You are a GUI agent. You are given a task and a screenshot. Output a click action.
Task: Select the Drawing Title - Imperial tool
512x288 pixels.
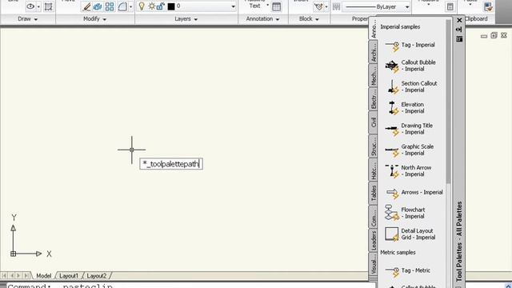click(x=409, y=129)
